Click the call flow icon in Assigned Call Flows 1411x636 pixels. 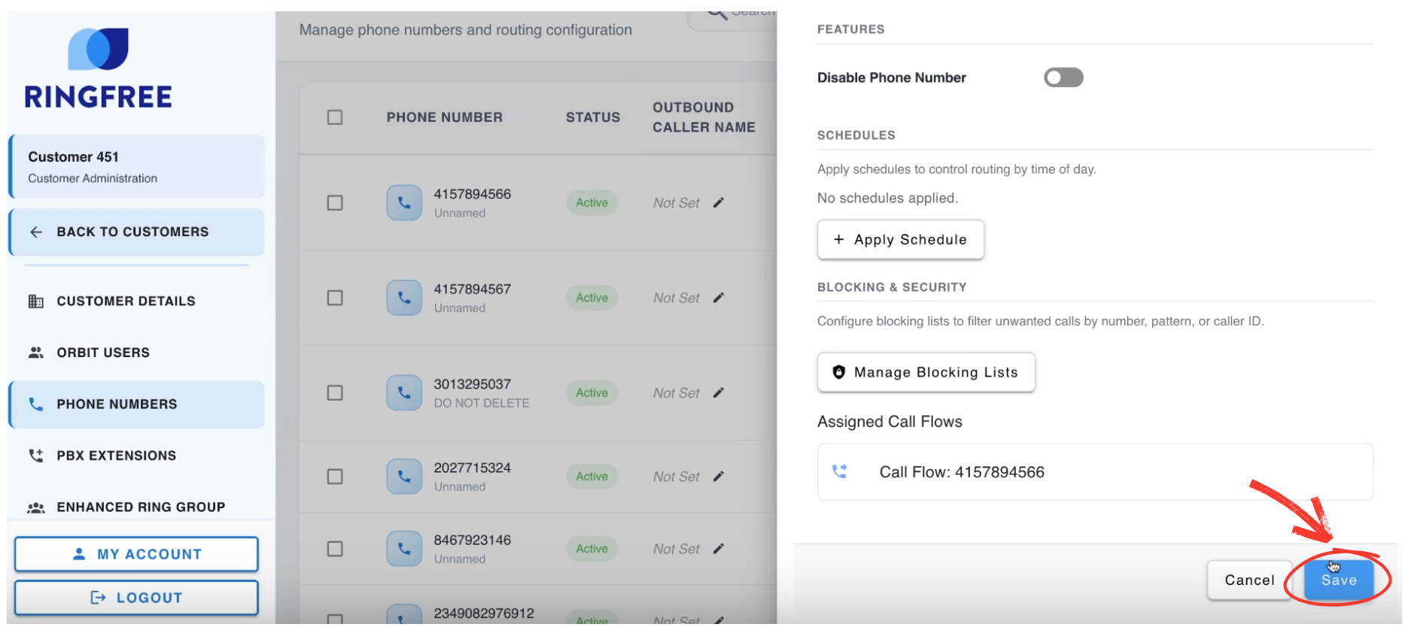(840, 472)
